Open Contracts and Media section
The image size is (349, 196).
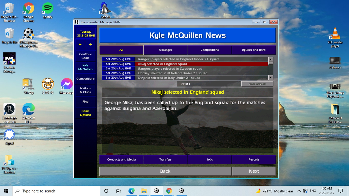[x=121, y=160]
